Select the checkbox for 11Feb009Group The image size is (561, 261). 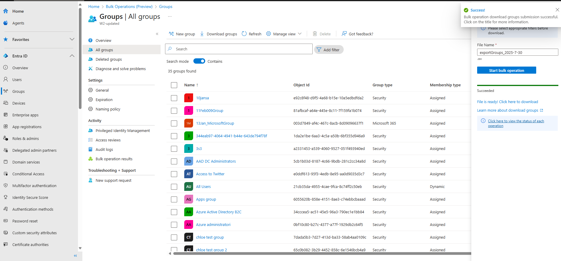tap(174, 111)
